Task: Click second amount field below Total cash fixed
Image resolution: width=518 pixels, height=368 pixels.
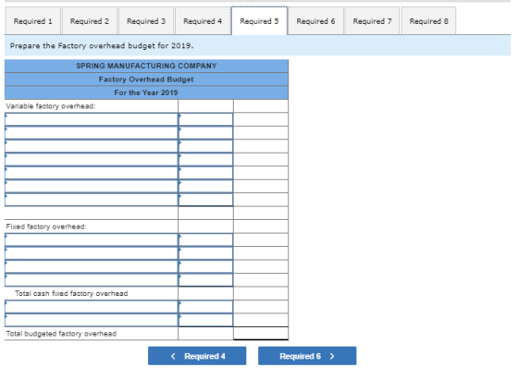Action: (205, 320)
